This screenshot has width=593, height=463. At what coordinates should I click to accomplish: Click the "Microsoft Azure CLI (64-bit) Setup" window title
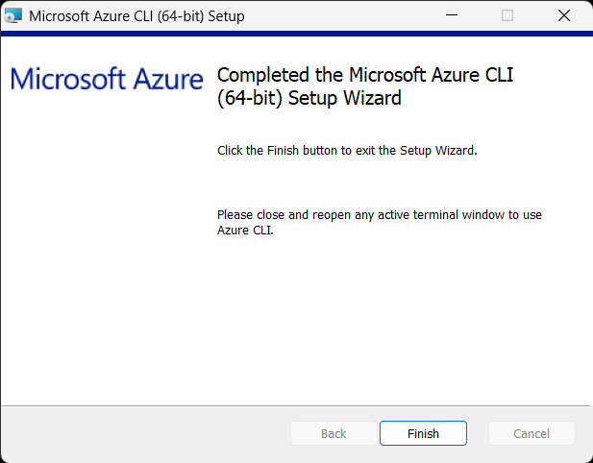[136, 16]
